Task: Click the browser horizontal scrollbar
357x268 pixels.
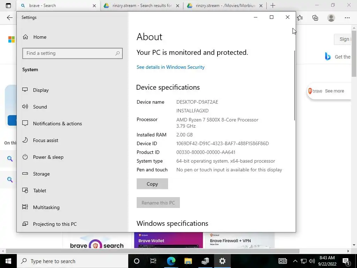Action: (153, 251)
